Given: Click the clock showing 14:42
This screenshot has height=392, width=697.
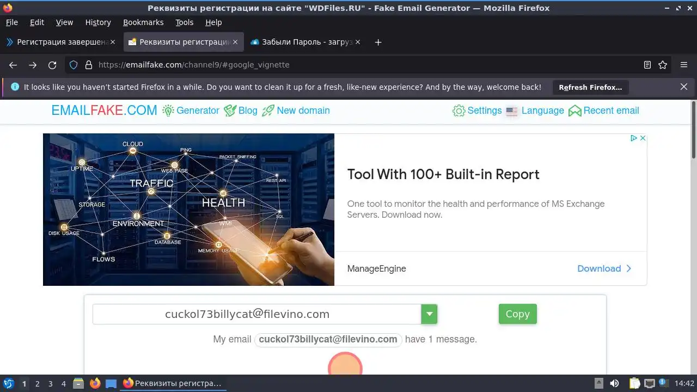Looking at the screenshot, I should tap(684, 383).
